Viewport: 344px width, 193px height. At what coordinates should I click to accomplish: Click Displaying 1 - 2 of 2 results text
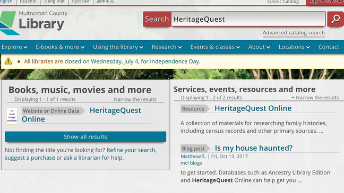pos(211,97)
